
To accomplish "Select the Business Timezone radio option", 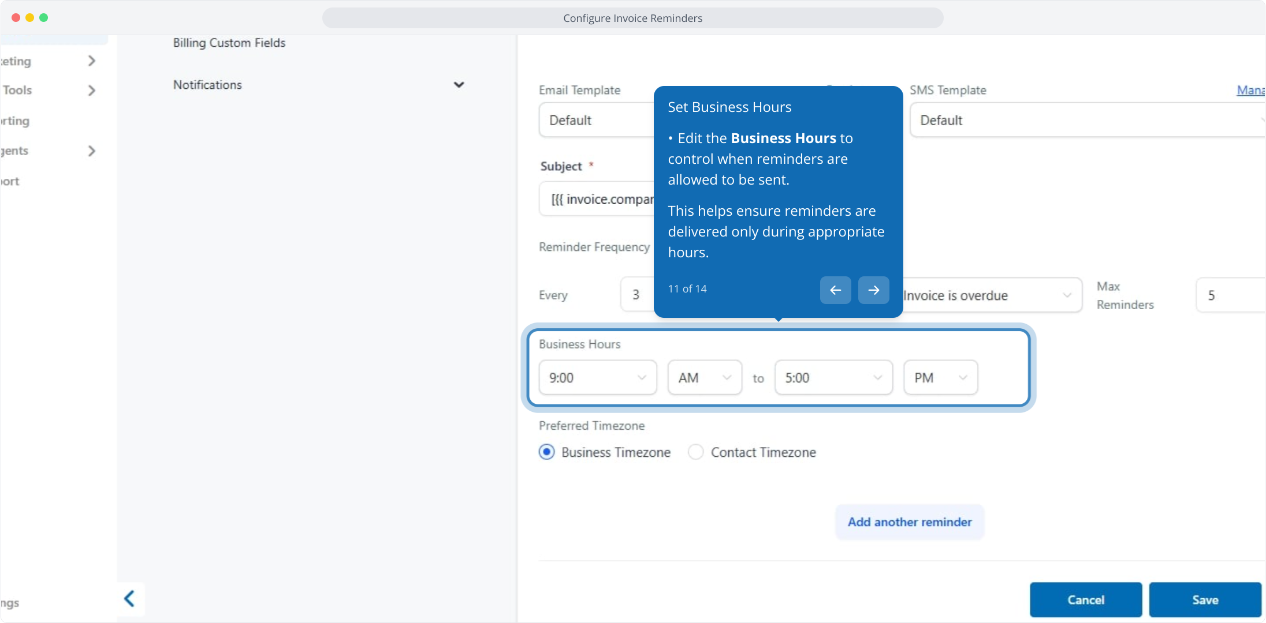I will tap(546, 452).
